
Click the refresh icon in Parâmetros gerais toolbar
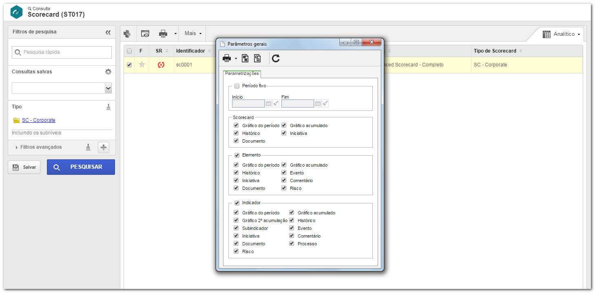[x=276, y=58]
